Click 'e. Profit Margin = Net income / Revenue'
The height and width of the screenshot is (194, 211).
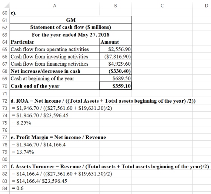coord(58,137)
